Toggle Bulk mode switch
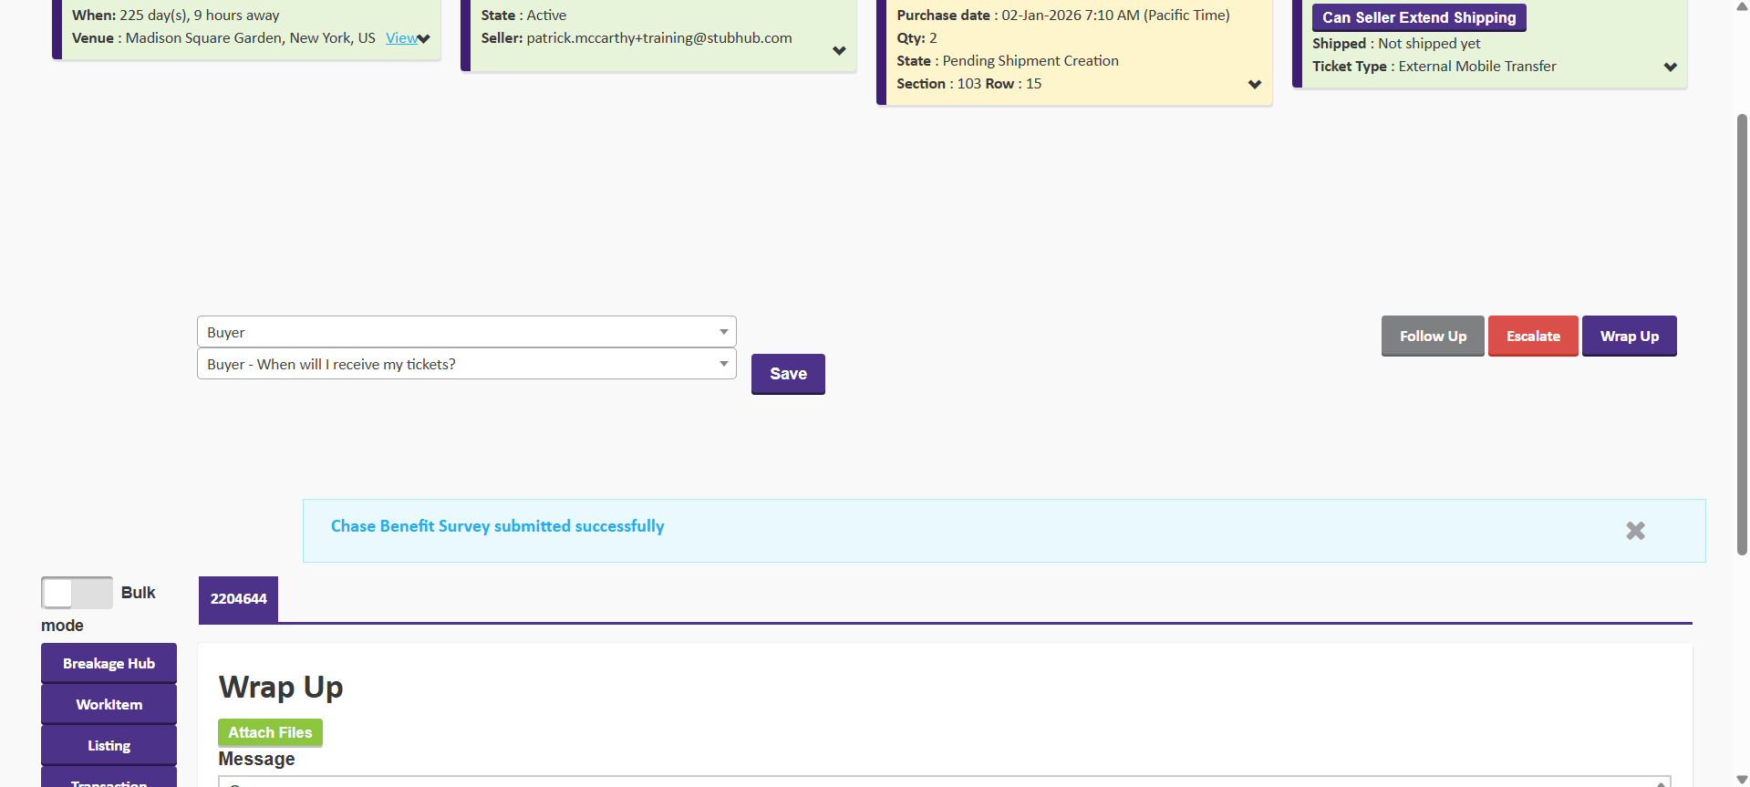This screenshot has width=1750, height=787. pyautogui.click(x=77, y=593)
